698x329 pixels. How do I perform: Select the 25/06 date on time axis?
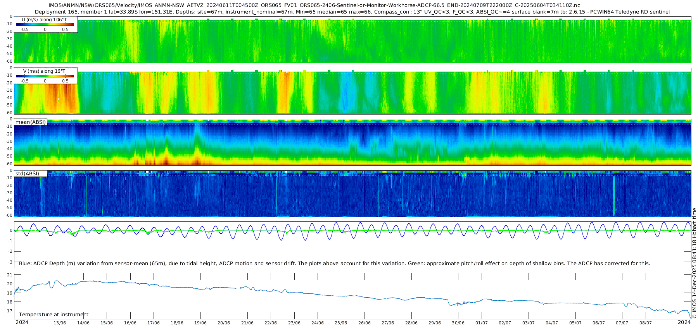pos(341,323)
